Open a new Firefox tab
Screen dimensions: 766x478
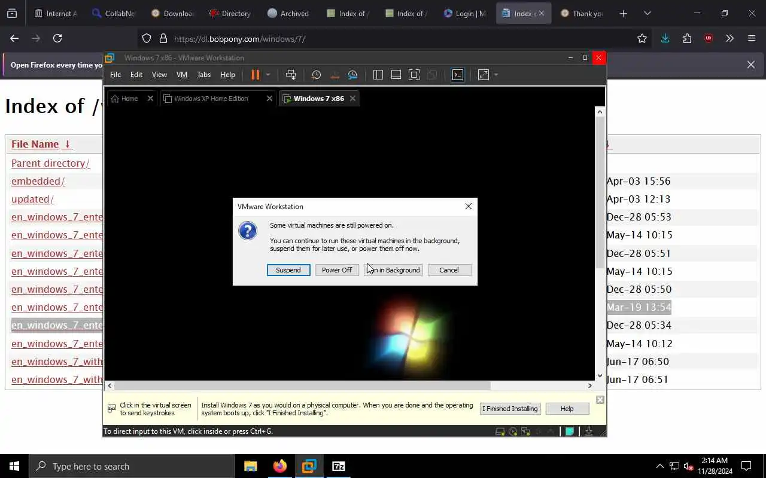624,13
